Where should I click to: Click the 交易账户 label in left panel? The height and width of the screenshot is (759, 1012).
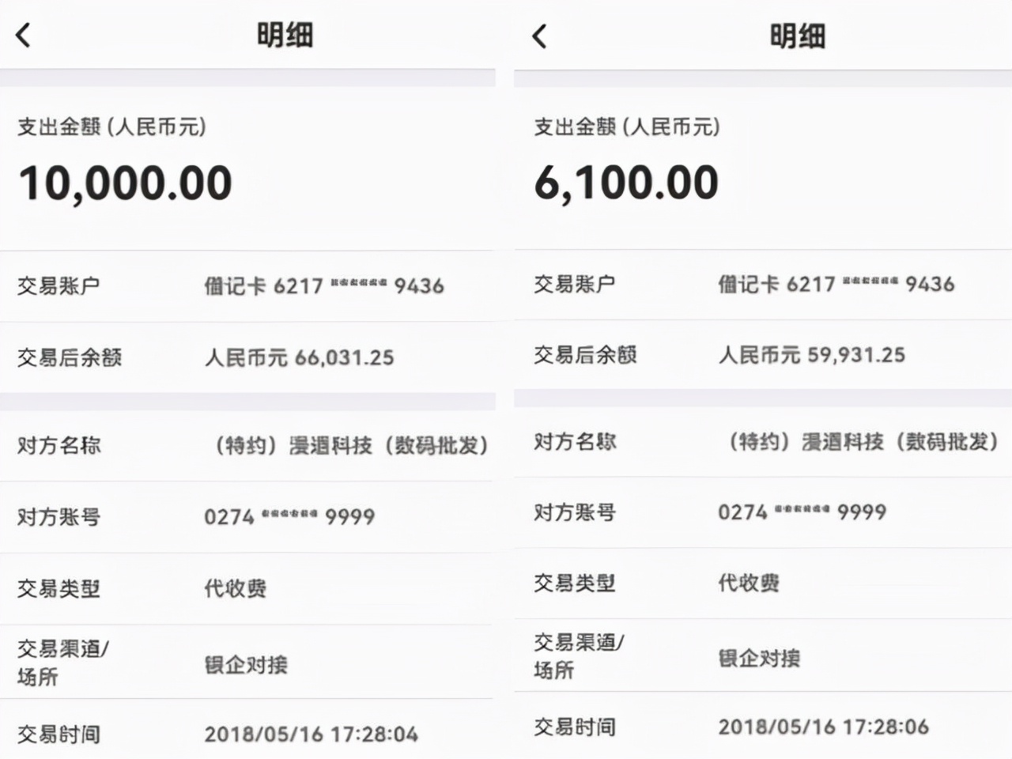(x=59, y=285)
